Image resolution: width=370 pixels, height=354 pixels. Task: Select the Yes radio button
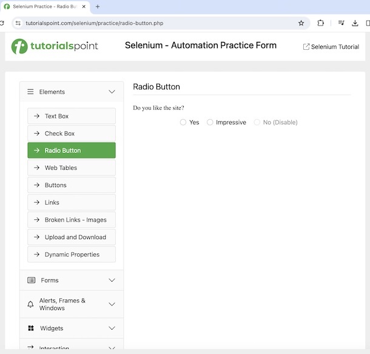(x=183, y=122)
